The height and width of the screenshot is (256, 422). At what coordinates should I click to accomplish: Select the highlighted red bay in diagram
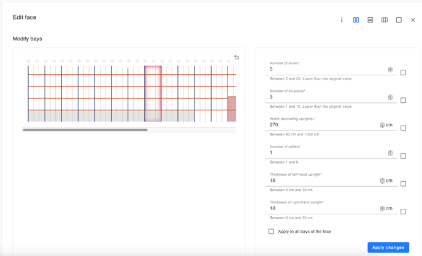pyautogui.click(x=153, y=94)
